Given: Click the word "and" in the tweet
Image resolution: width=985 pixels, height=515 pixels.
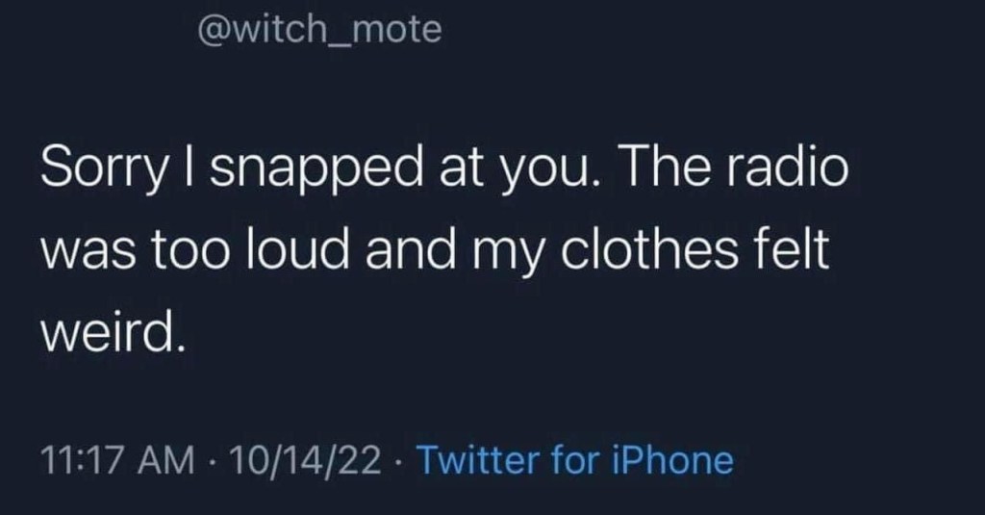Looking at the screenshot, I should pos(410,249).
